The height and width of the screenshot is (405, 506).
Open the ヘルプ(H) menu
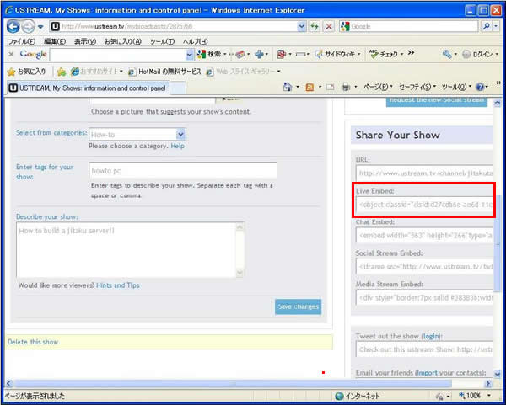point(196,41)
